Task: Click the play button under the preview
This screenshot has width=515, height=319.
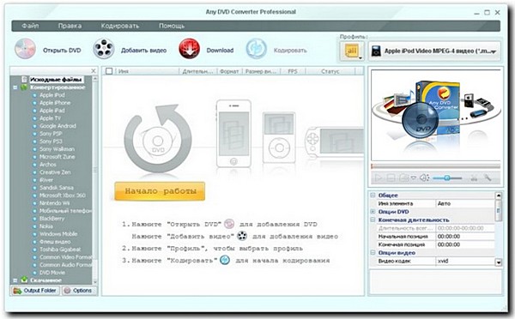Action: coord(379,178)
